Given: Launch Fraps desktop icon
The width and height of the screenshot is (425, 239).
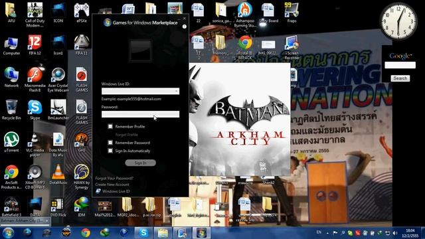Looking at the screenshot, I should point(292,13).
